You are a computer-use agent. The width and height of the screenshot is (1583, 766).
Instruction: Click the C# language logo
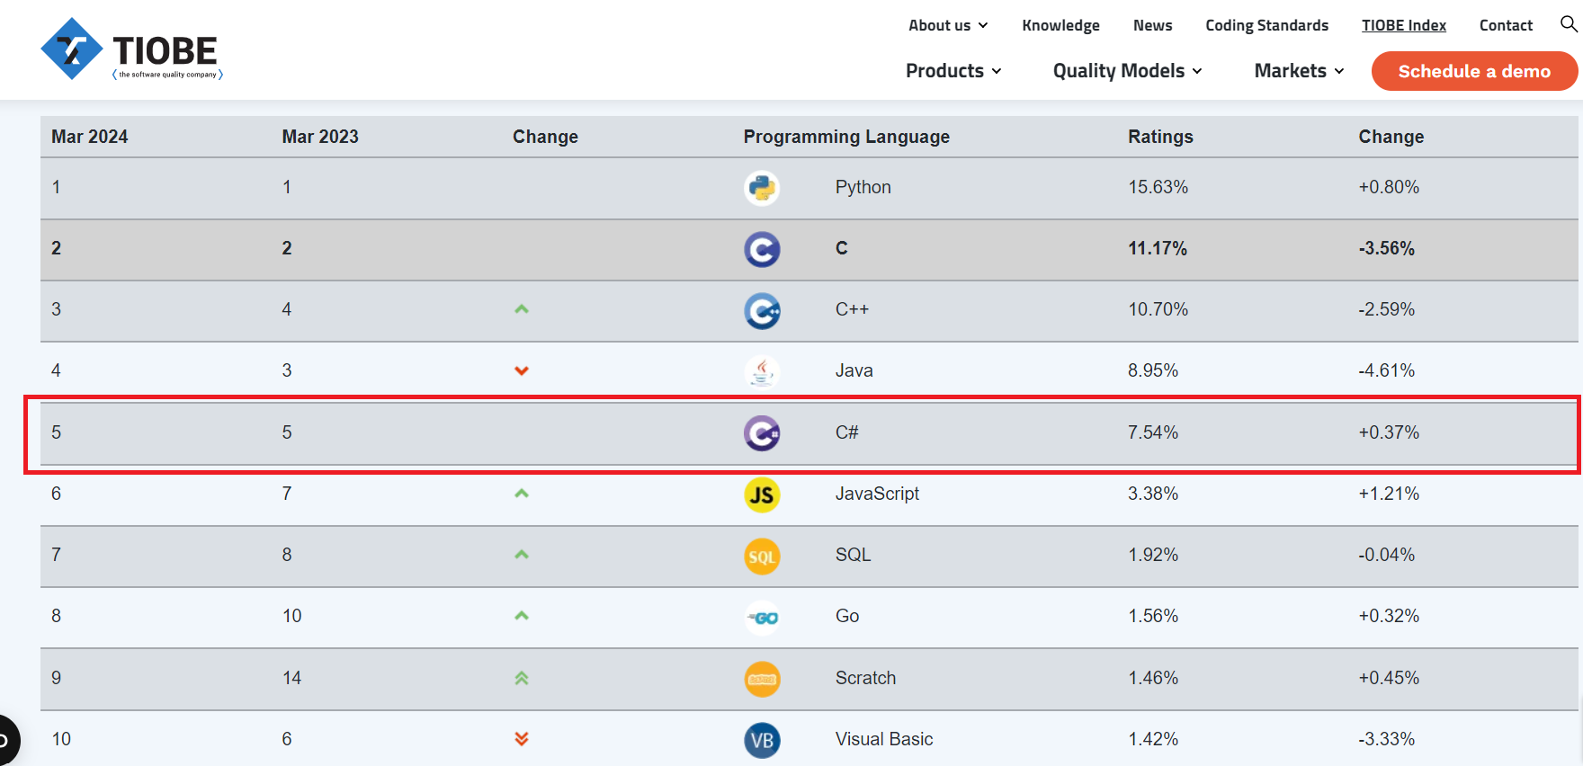point(762,433)
